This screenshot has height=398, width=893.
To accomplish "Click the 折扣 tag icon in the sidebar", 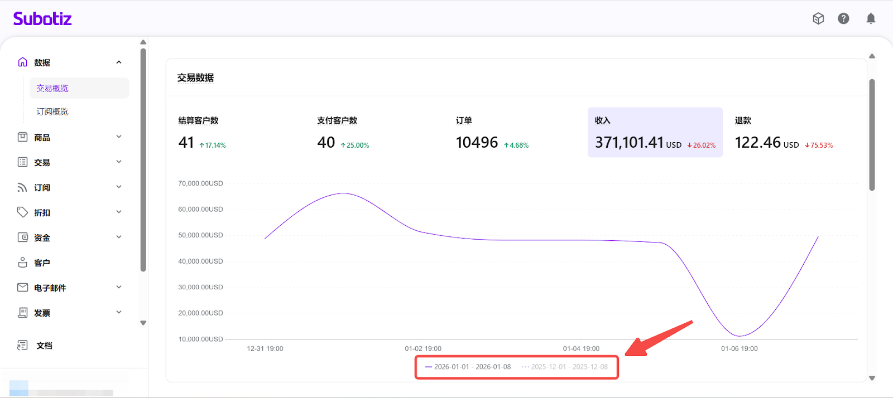I will [x=22, y=212].
